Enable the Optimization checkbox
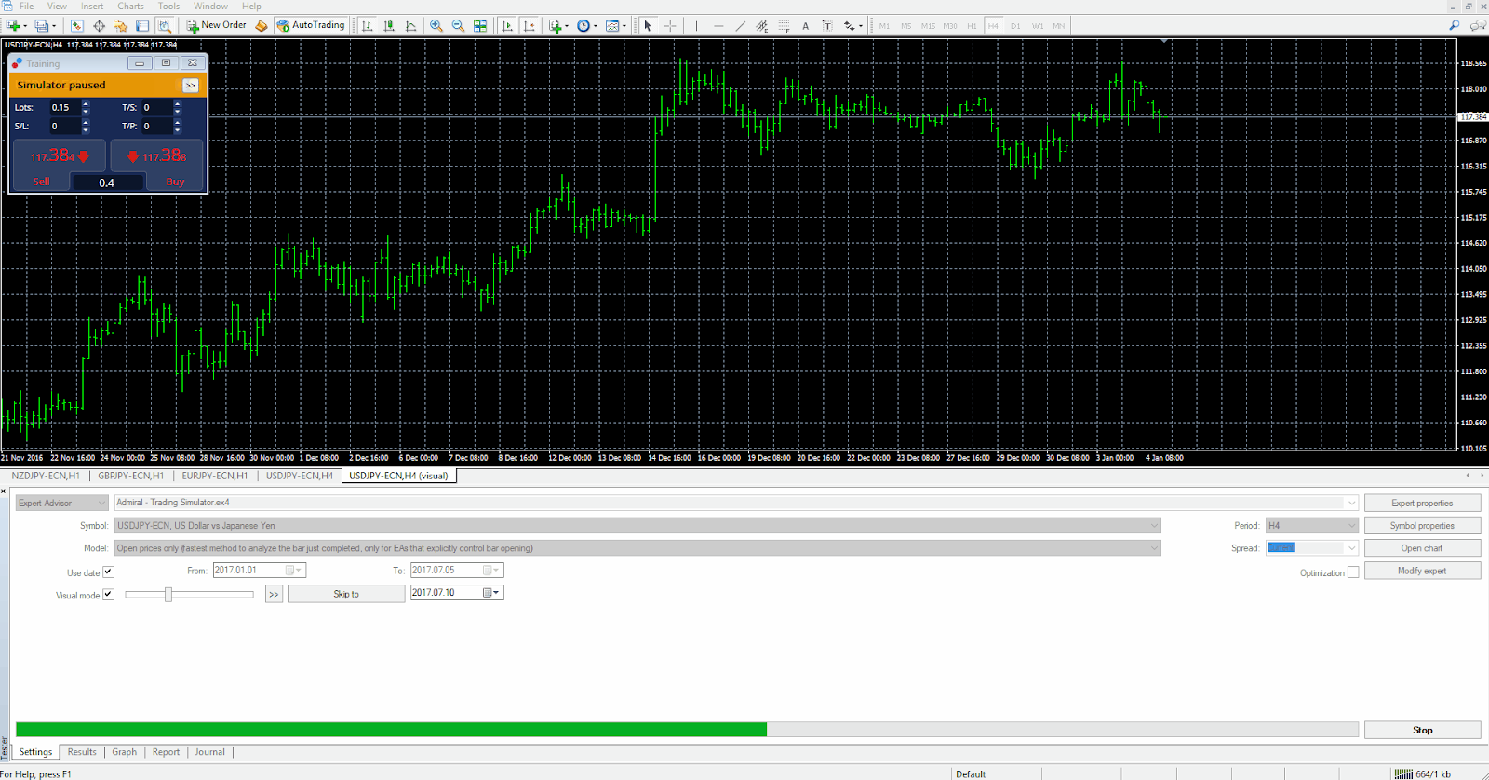The width and height of the screenshot is (1489, 780). (1353, 572)
